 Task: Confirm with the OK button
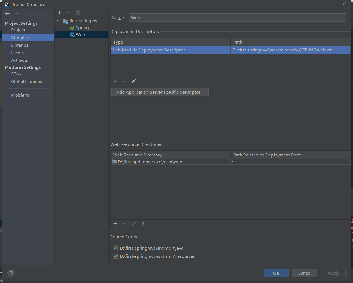pos(276,273)
